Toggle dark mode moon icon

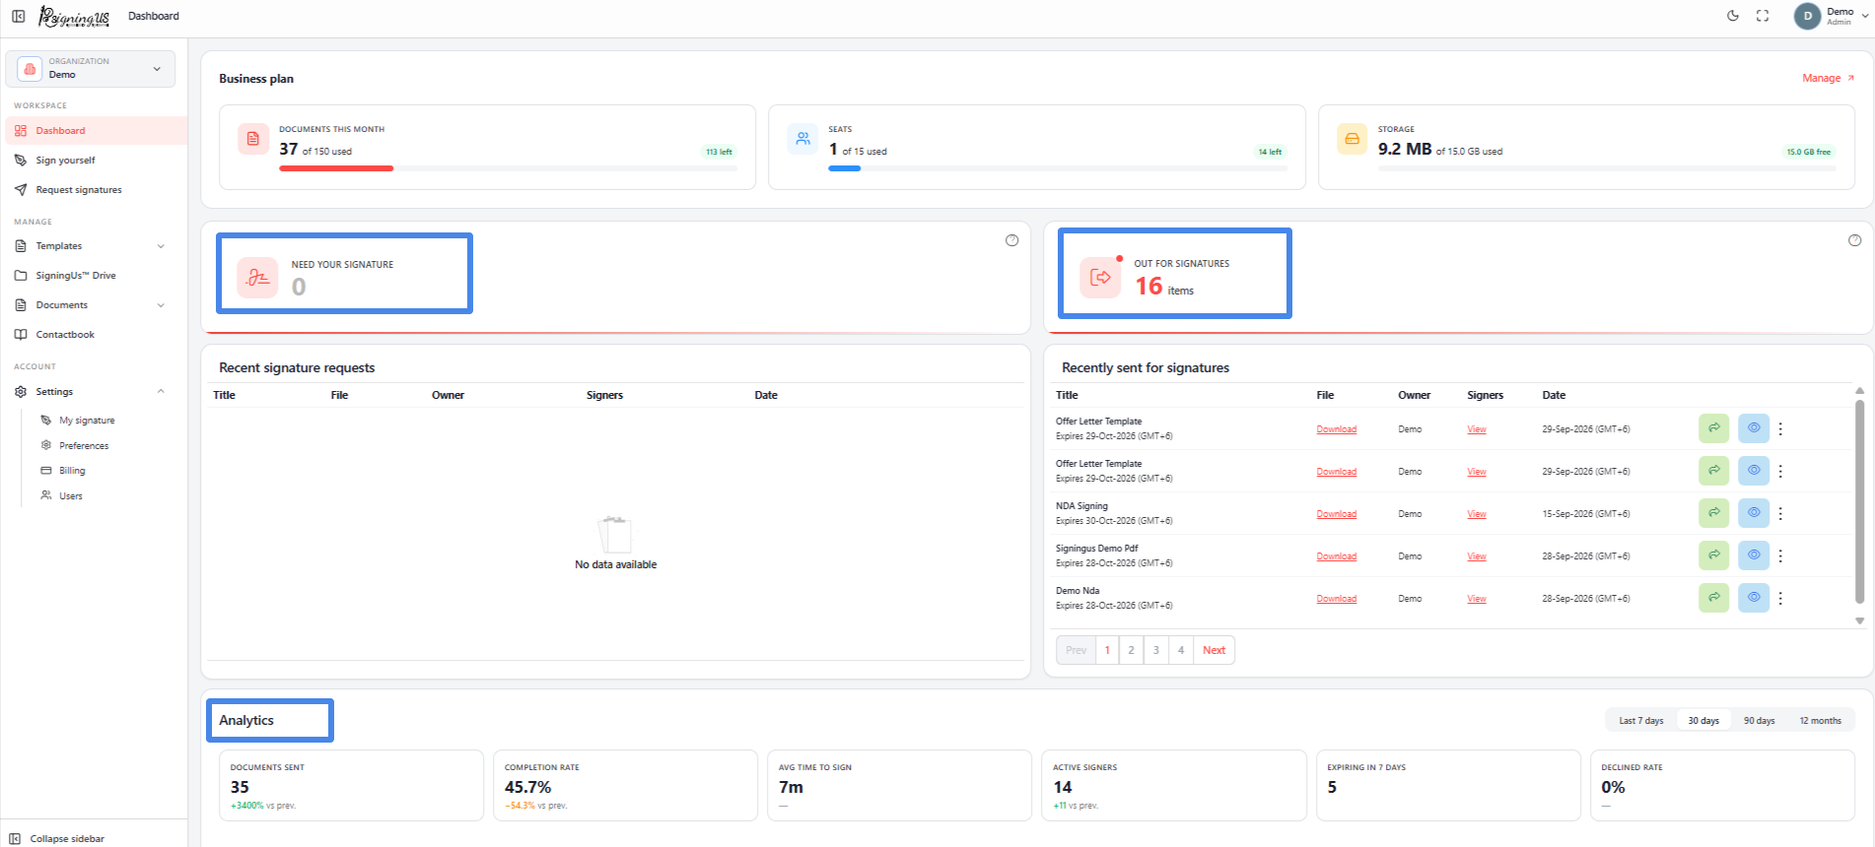click(1733, 16)
